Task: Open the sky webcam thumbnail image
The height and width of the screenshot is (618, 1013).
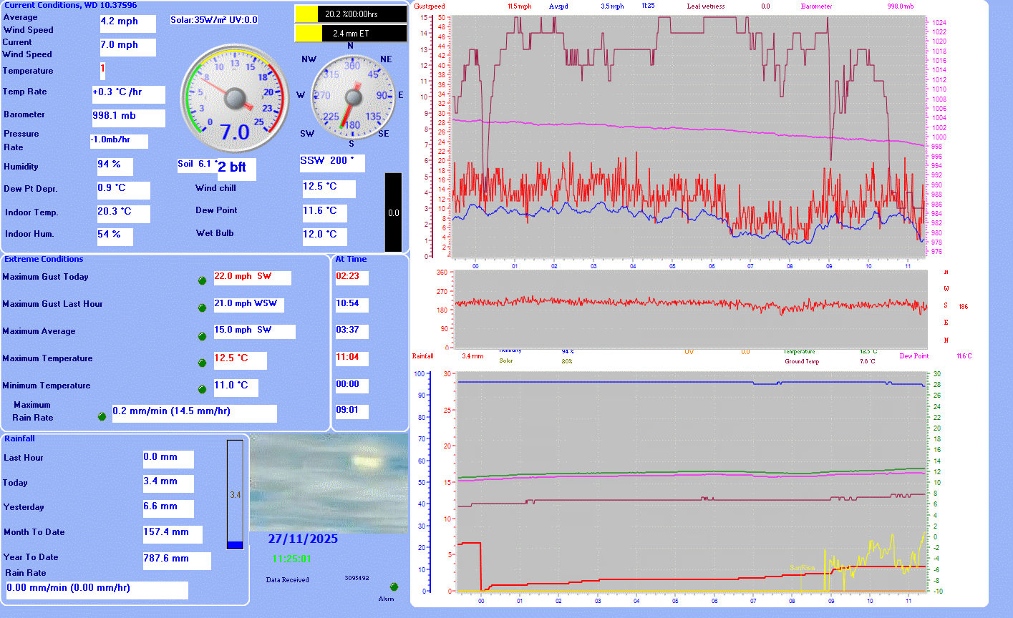Action: (329, 482)
